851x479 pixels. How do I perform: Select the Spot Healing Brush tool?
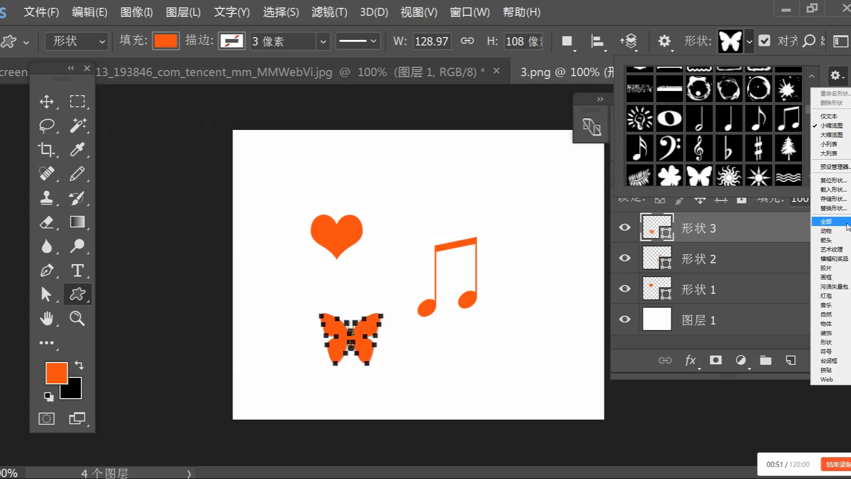tap(46, 174)
